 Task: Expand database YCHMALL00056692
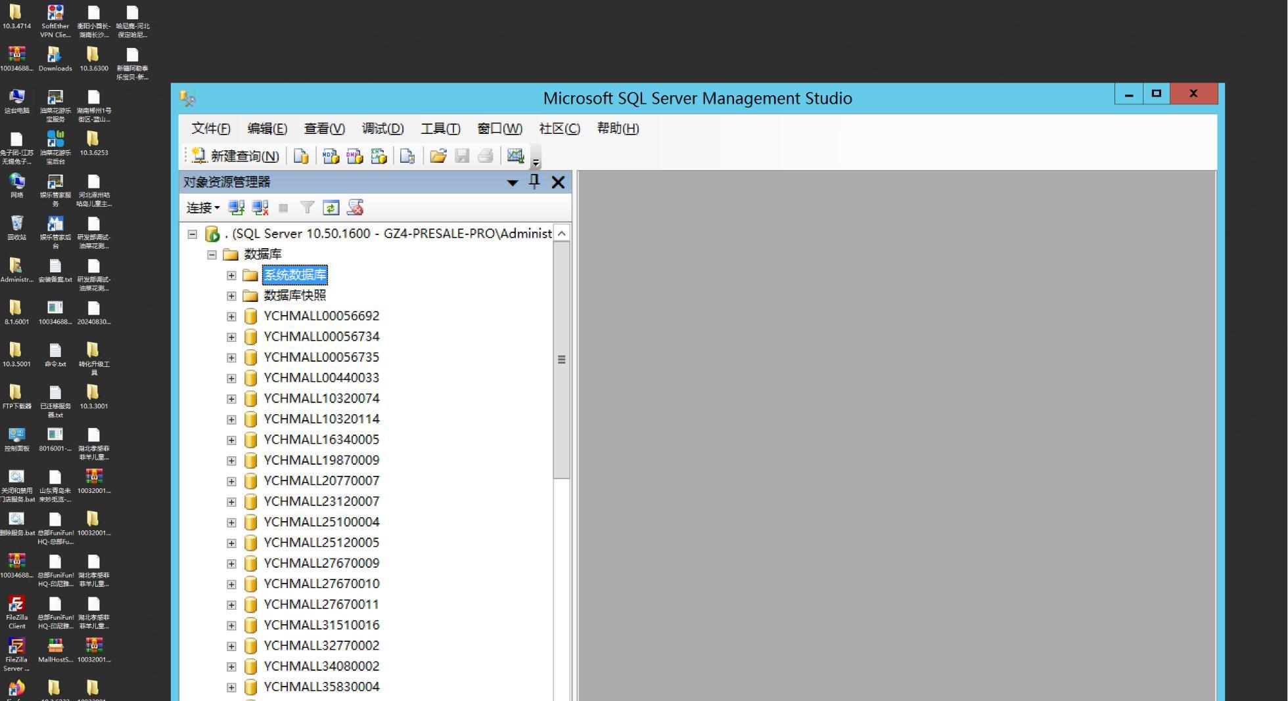pos(231,316)
